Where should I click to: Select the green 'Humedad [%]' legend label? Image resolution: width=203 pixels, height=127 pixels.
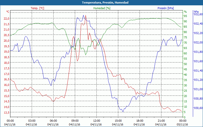click(x=102, y=8)
